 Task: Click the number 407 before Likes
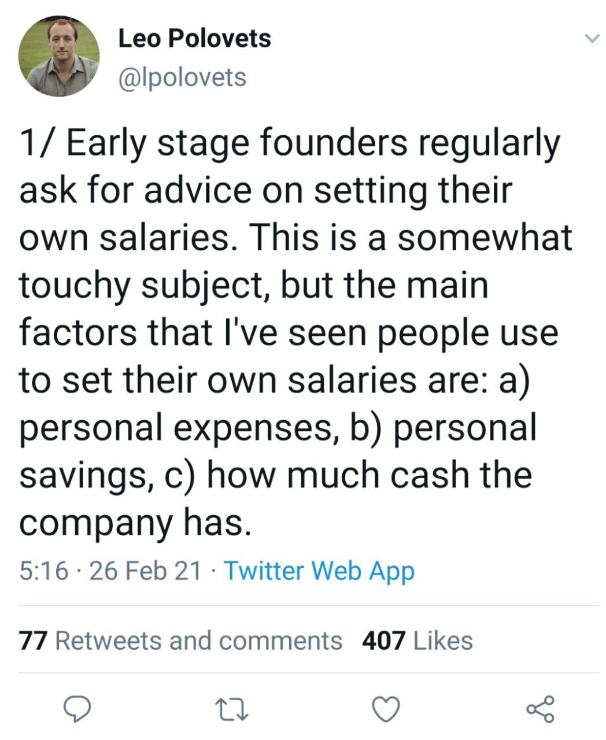383,641
